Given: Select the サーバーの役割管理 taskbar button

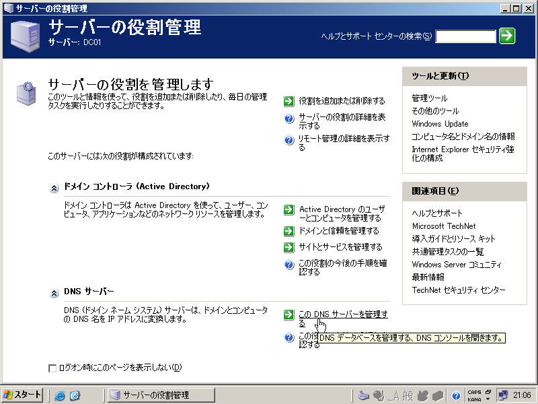Looking at the screenshot, I should (x=161, y=395).
